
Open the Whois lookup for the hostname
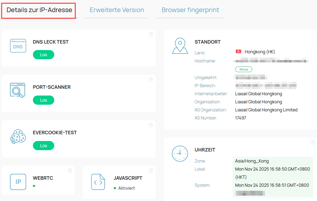pyautogui.click(x=244, y=69)
